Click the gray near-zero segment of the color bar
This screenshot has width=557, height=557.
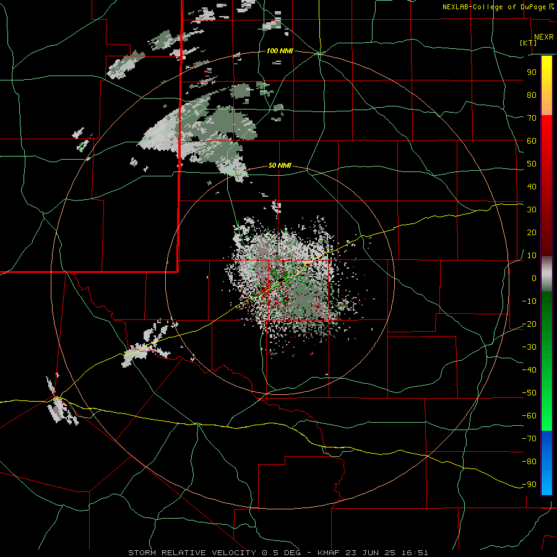(546, 274)
